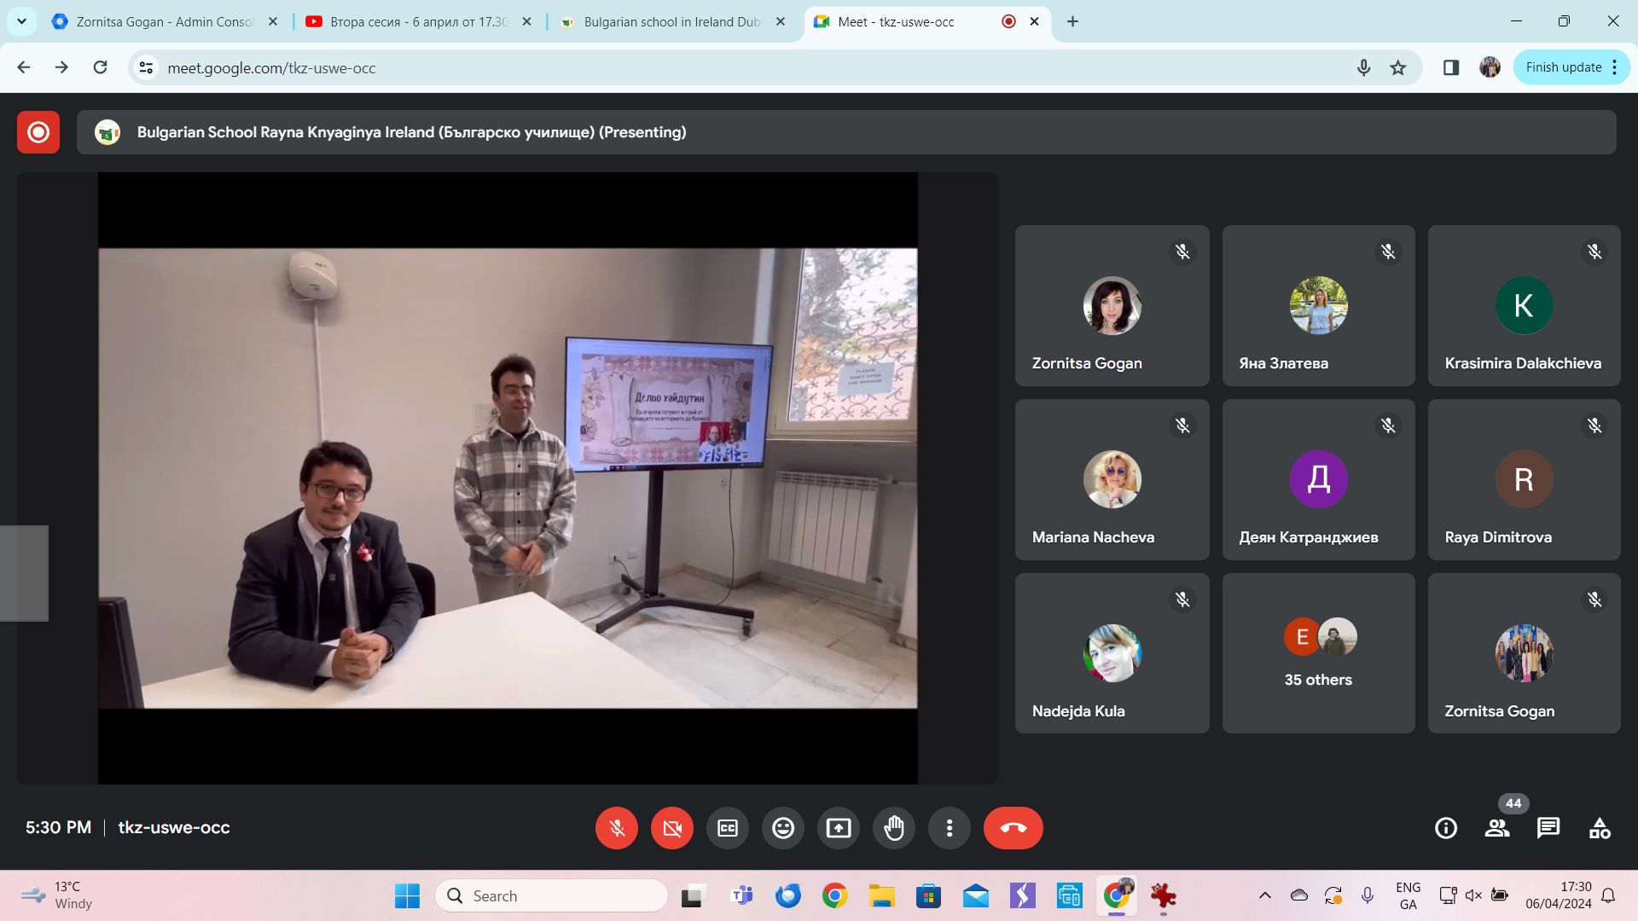Switch to Bulgarian school in Ireland tab
This screenshot has width=1638, height=921.
(x=671, y=21)
